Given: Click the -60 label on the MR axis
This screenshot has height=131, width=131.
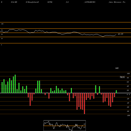Looking at the screenshot, I should coord(128,107).
